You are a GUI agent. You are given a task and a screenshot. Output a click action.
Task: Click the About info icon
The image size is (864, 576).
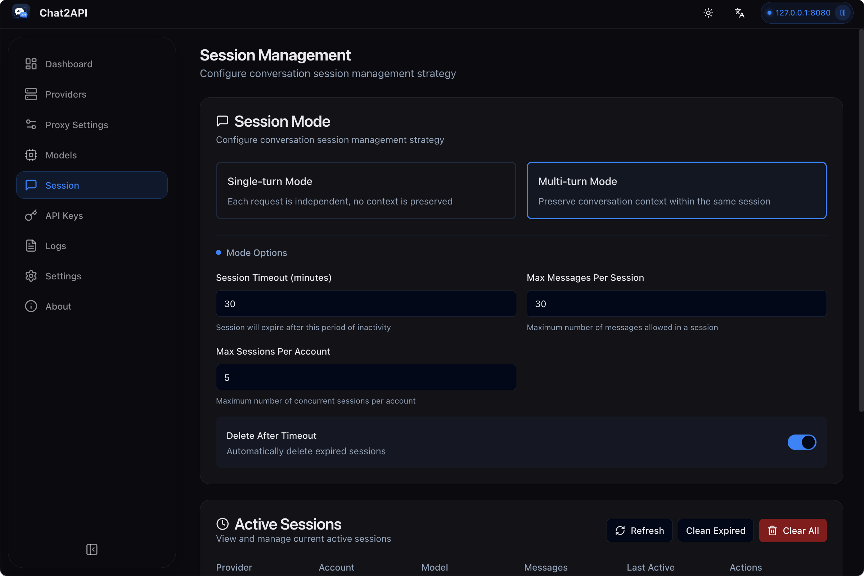click(31, 306)
